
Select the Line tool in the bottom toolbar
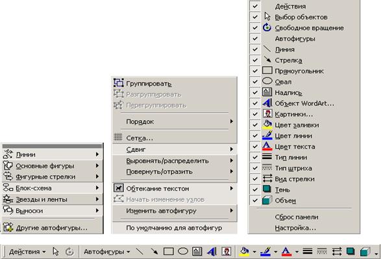140,251
